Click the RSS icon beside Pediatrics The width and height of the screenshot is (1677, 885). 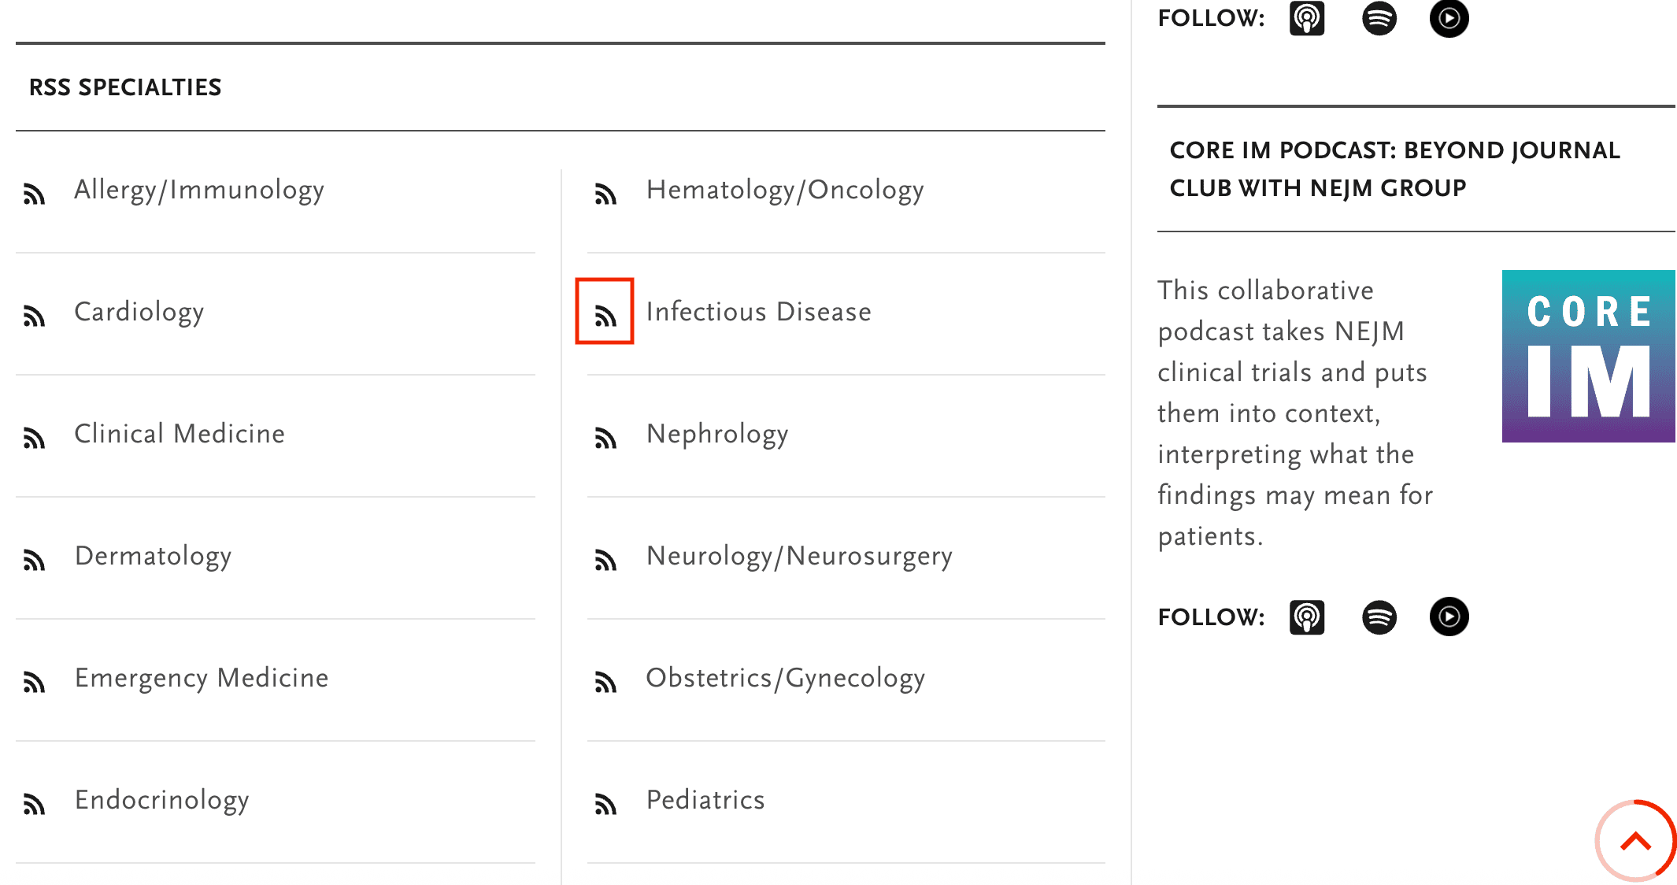point(605,804)
